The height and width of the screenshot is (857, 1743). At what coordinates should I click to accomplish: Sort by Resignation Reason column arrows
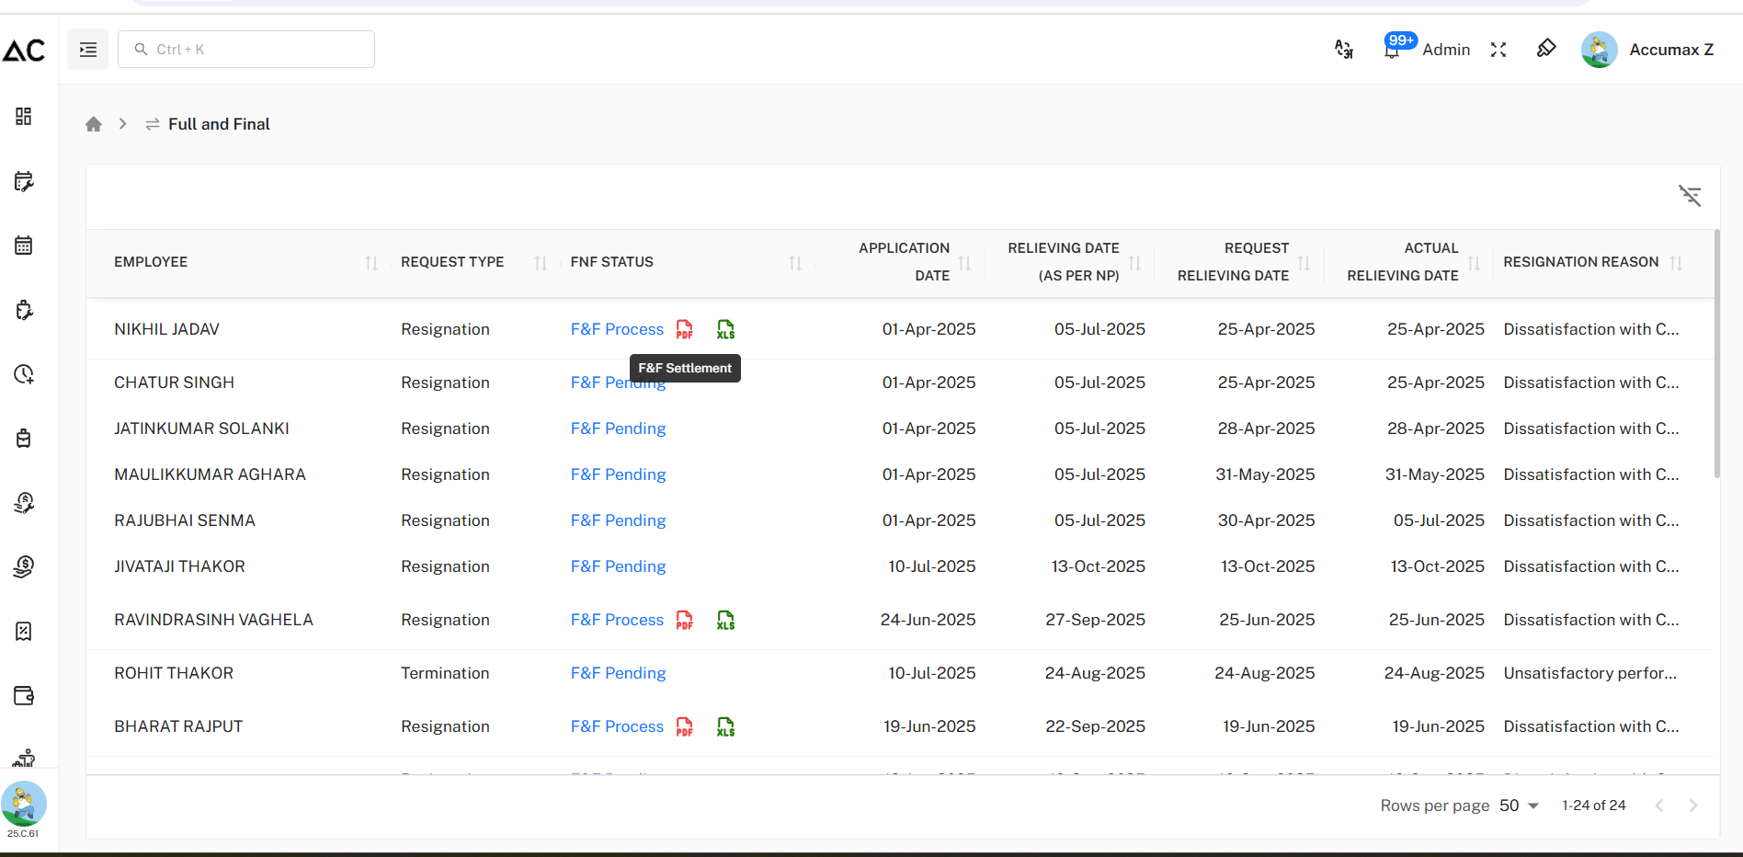click(x=1676, y=263)
